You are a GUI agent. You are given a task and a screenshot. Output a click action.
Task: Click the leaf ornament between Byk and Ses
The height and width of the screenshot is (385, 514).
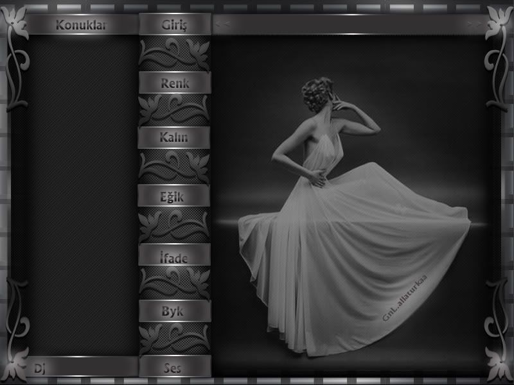click(x=174, y=339)
